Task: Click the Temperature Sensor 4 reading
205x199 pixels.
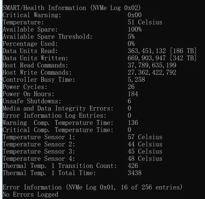Action: point(145,158)
